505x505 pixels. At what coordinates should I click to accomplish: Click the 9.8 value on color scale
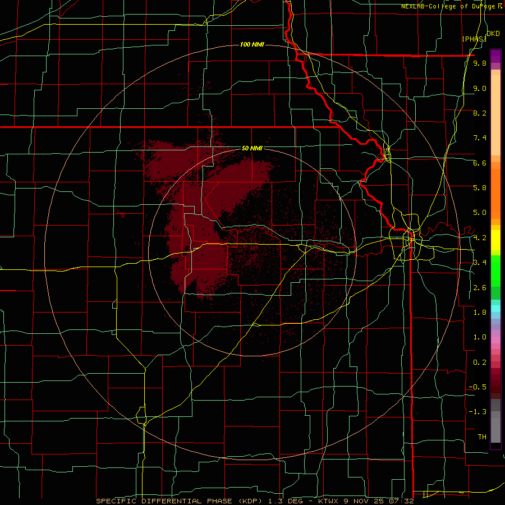(480, 63)
